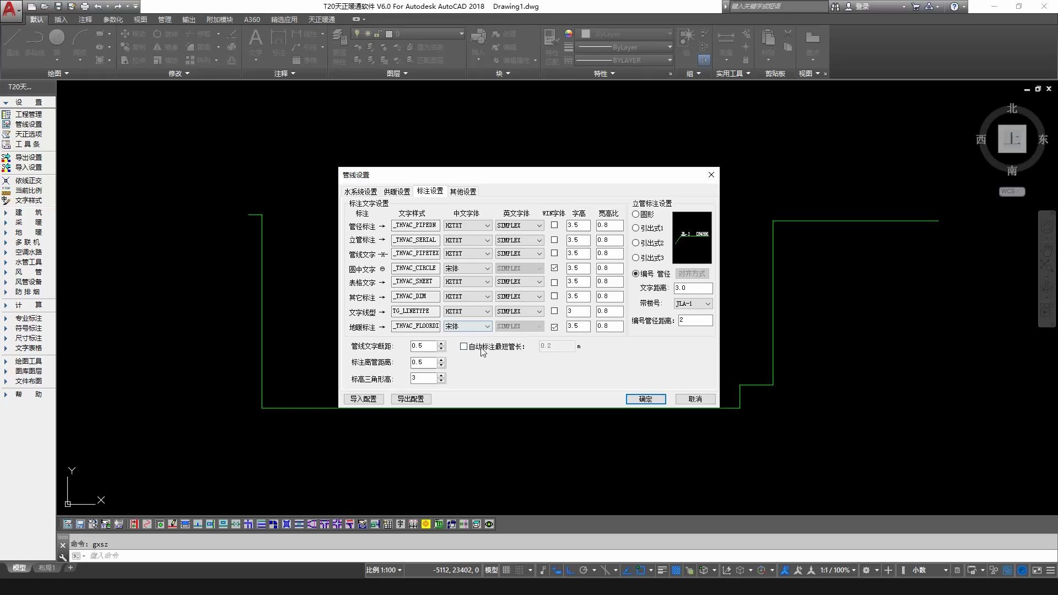Select the 编号 管径 radio button

click(636, 273)
